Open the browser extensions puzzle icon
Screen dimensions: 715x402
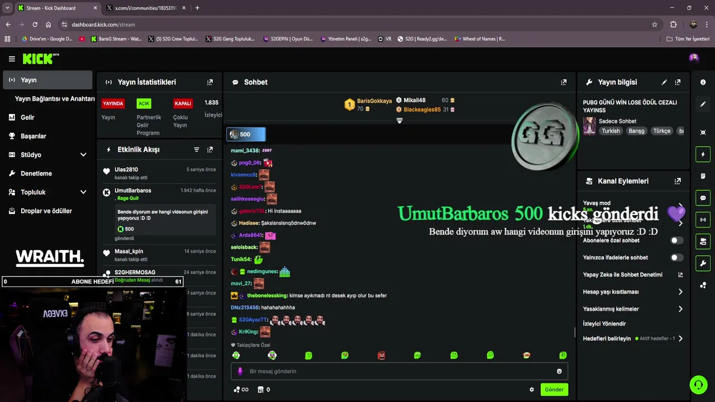tap(674, 25)
